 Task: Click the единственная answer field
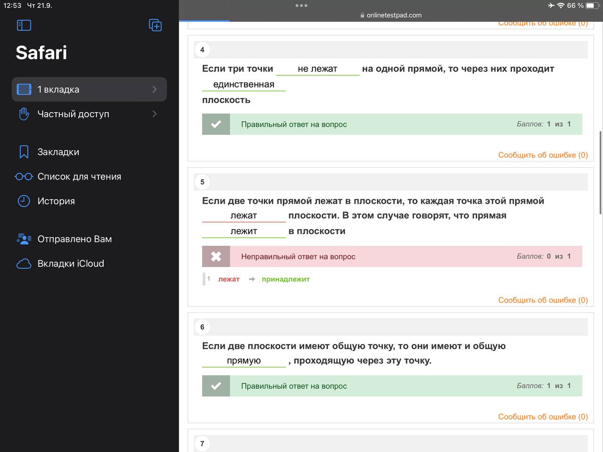pos(244,84)
